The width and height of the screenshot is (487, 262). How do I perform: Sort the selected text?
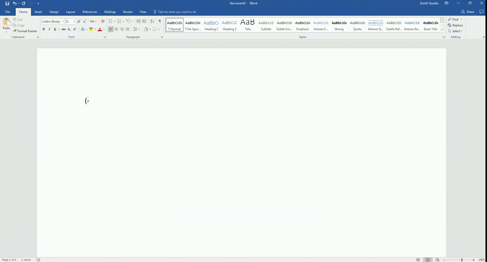coord(152,22)
